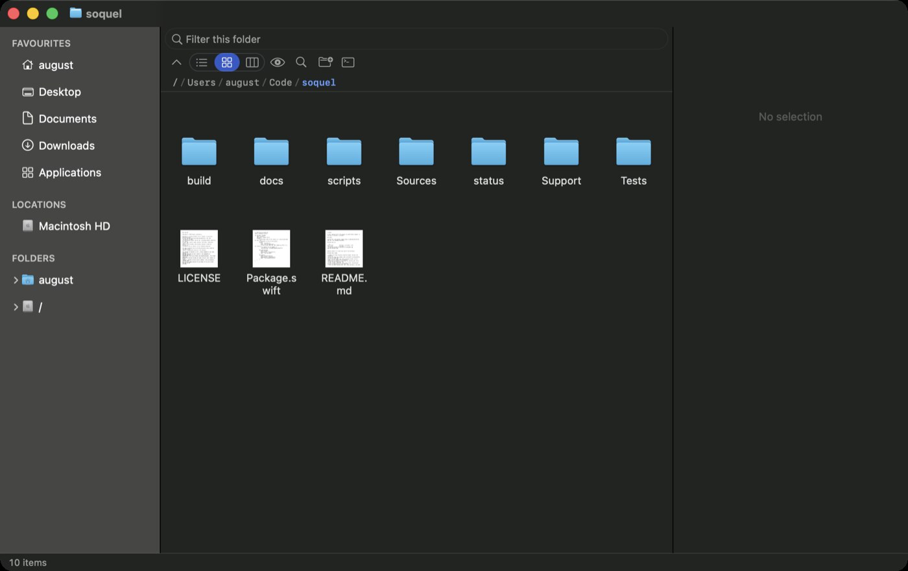Image resolution: width=908 pixels, height=571 pixels.
Task: Close the window with red button
Action: click(14, 14)
